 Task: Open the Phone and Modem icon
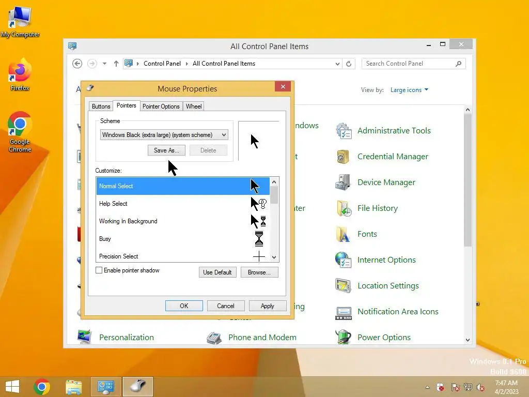click(x=214, y=337)
